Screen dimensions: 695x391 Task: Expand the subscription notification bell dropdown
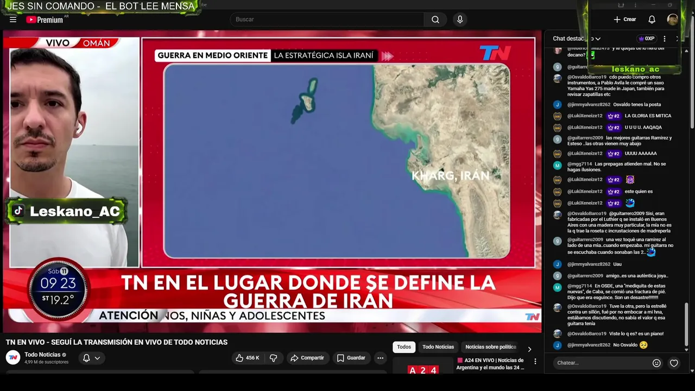(91, 358)
